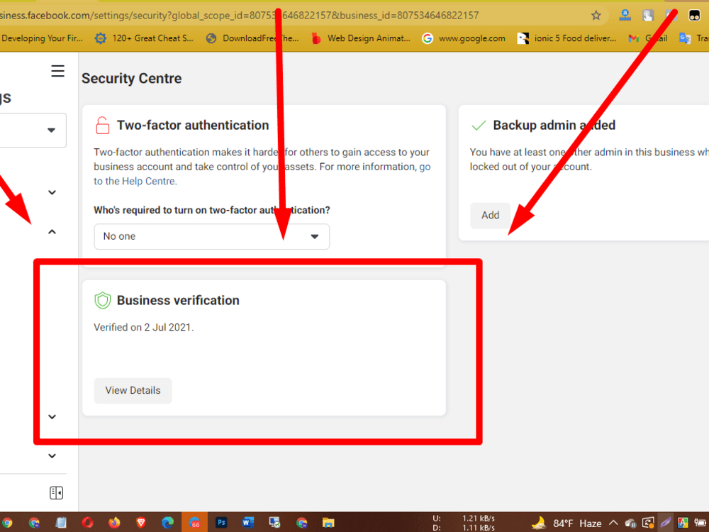
Task: Launch Opera from the taskbar
Action: [x=87, y=523]
